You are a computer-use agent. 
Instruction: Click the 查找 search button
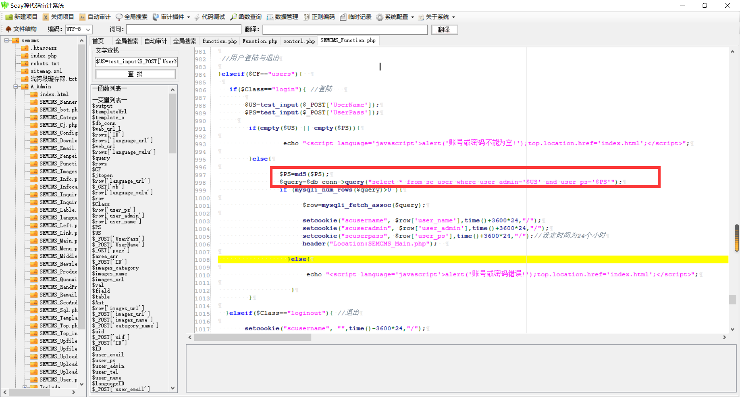pos(135,74)
